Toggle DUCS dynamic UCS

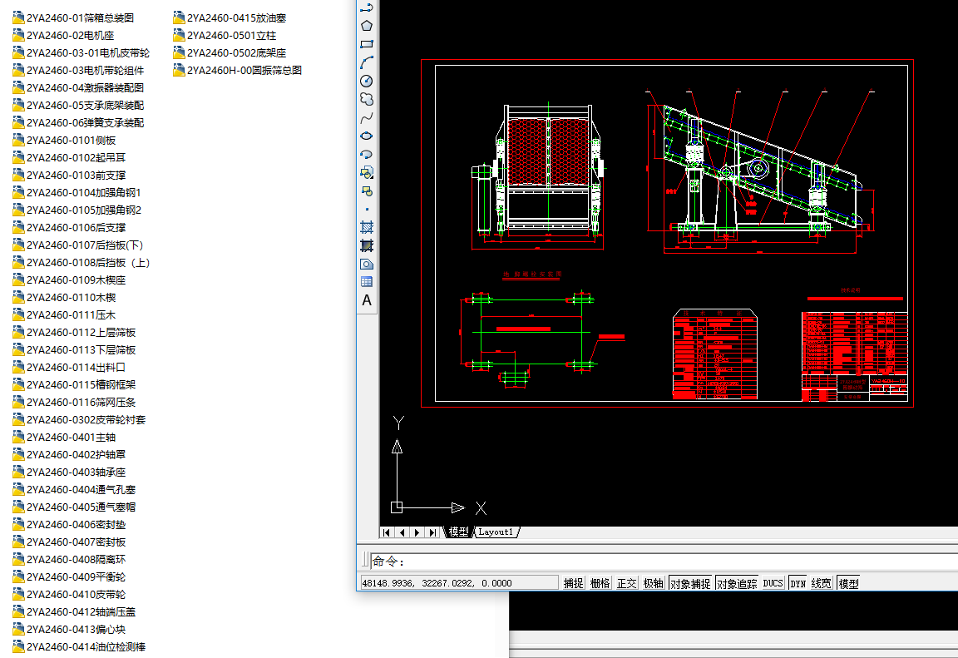pos(773,583)
